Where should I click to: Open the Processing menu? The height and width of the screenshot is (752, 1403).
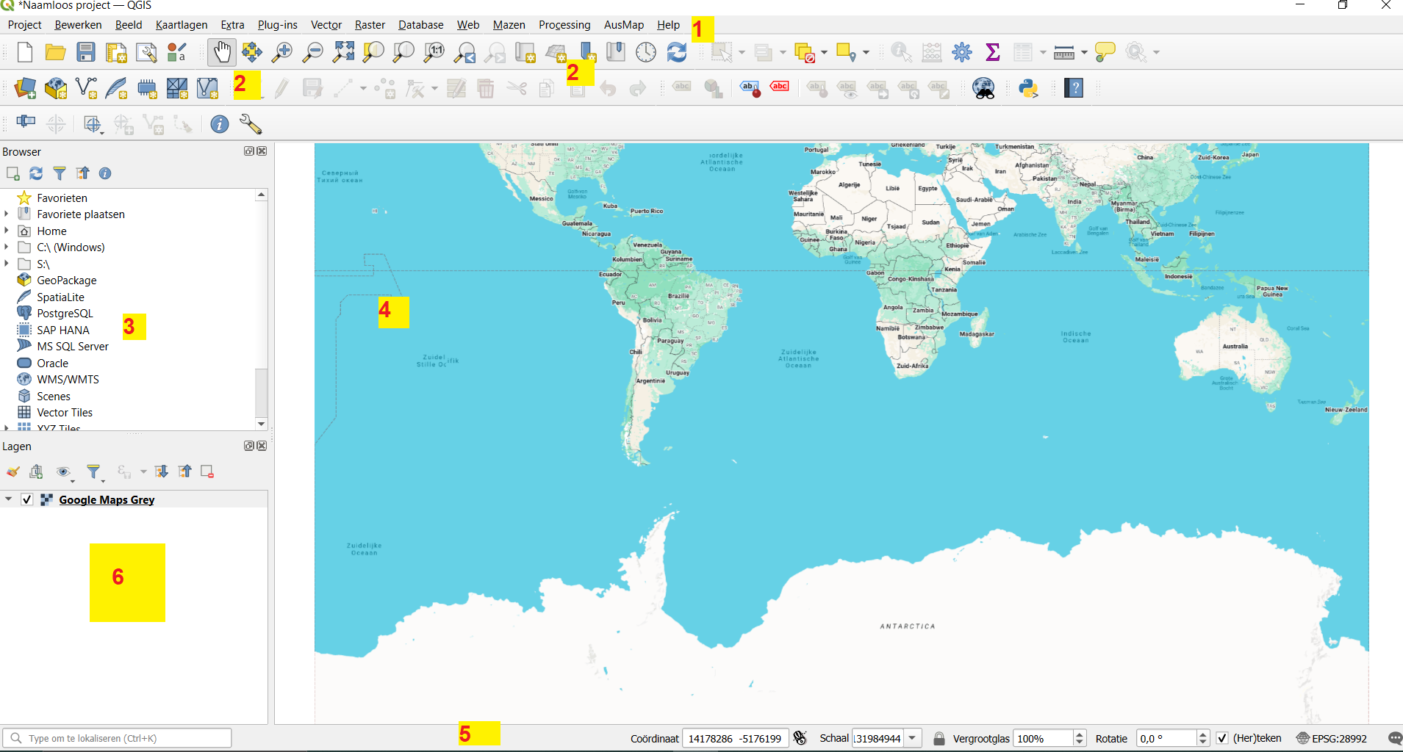tap(564, 25)
